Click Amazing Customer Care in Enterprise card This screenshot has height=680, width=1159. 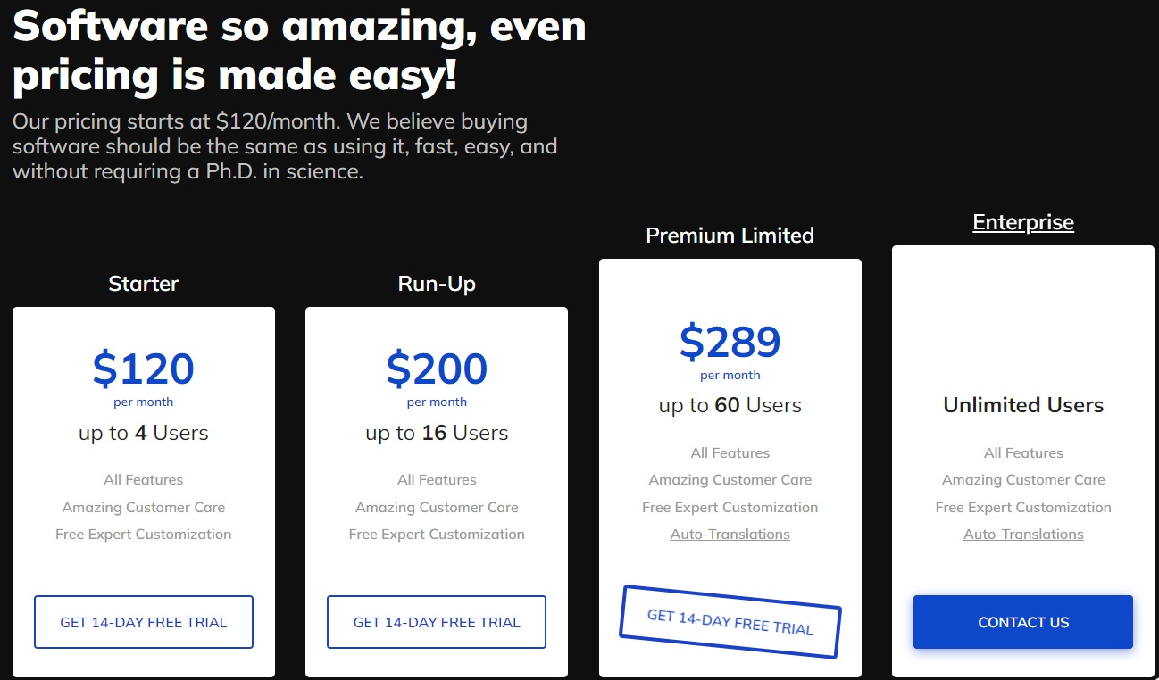(1023, 480)
